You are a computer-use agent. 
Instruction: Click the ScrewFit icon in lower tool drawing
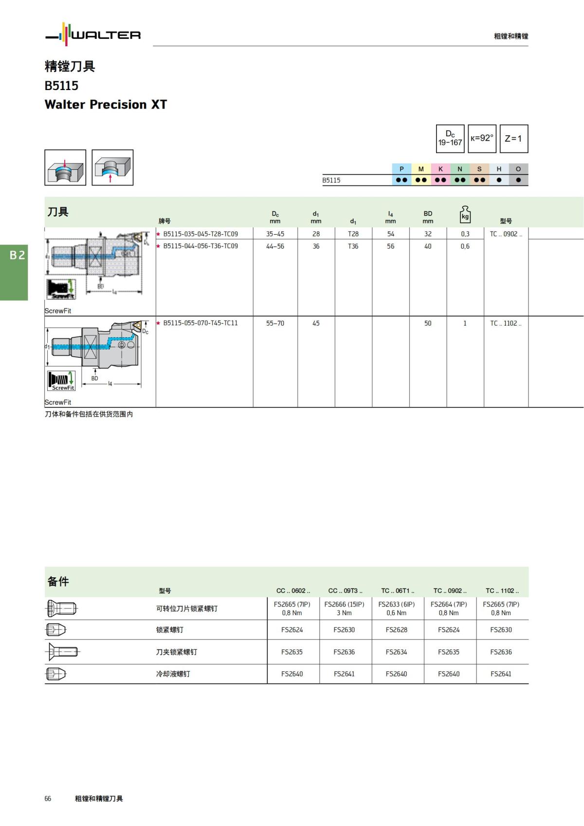click(x=61, y=381)
